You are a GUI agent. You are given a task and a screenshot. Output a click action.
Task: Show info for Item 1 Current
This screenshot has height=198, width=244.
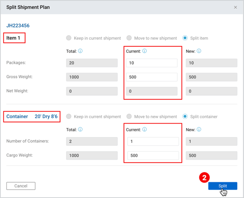point(145,51)
